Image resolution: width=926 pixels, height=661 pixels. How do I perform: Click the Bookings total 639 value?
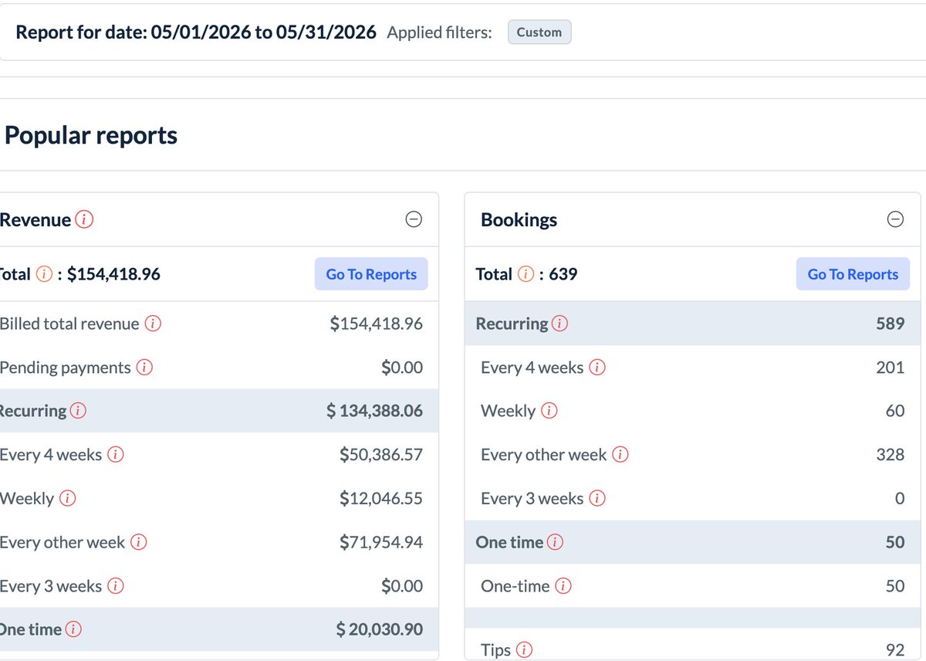[x=563, y=274]
